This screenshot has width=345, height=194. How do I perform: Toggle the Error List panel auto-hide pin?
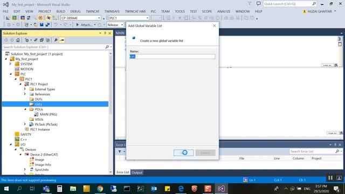[x=335, y=144]
